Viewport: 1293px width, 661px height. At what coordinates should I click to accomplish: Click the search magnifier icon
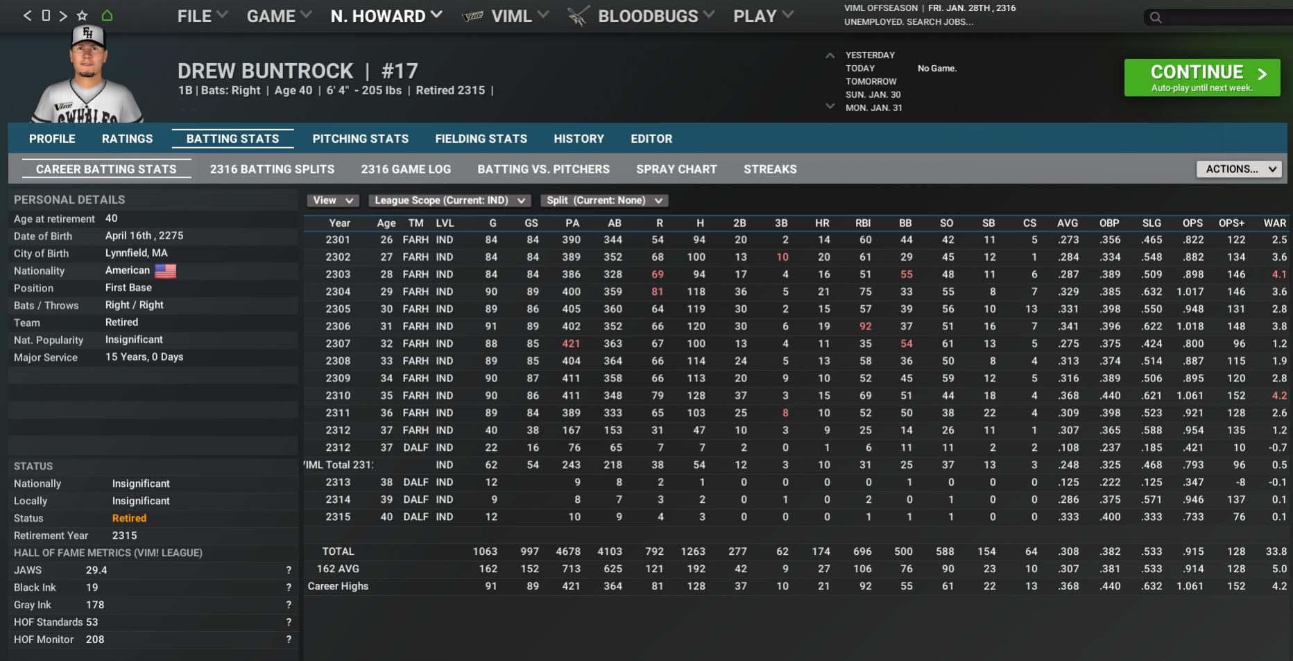click(1156, 17)
